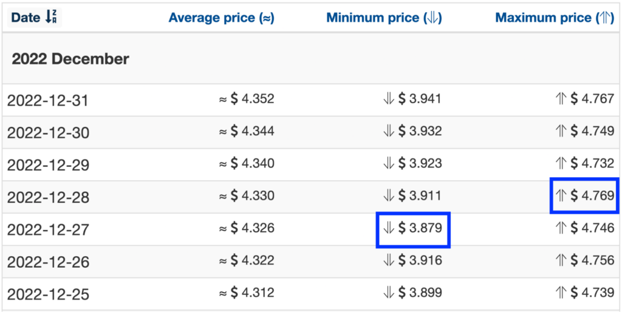Click the up arrow icon beside $4.739
The width and height of the screenshot is (622, 312).
(560, 293)
